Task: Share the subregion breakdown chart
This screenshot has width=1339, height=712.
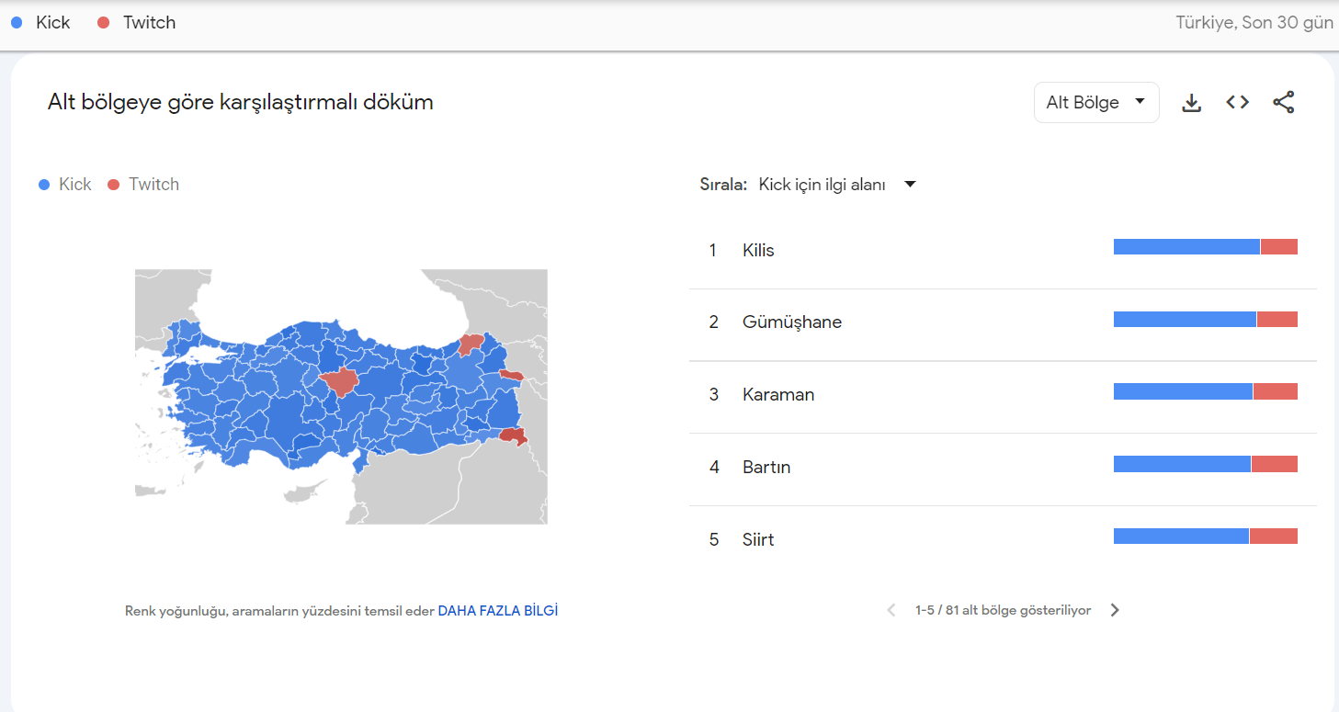Action: coord(1283,103)
